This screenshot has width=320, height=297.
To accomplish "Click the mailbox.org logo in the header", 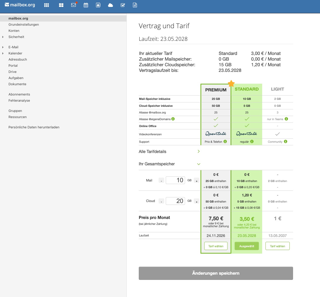I will tap(20, 5).
